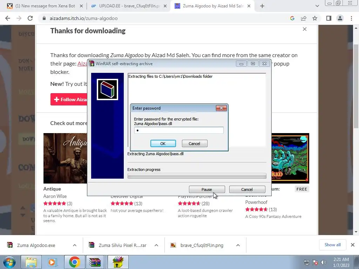Close the Zuma Algodoo browser tab
Image resolution: width=359 pixels, height=269 pixels.
tap(249, 6)
